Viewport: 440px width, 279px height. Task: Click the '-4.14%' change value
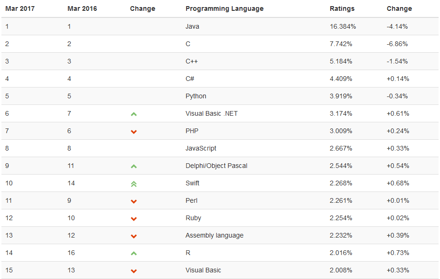tap(397, 26)
